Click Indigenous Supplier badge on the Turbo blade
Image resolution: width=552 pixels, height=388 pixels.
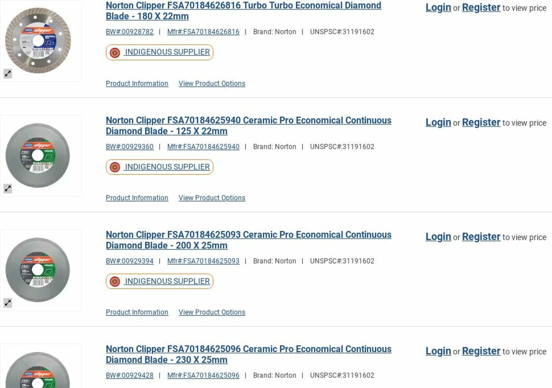pyautogui.click(x=159, y=52)
